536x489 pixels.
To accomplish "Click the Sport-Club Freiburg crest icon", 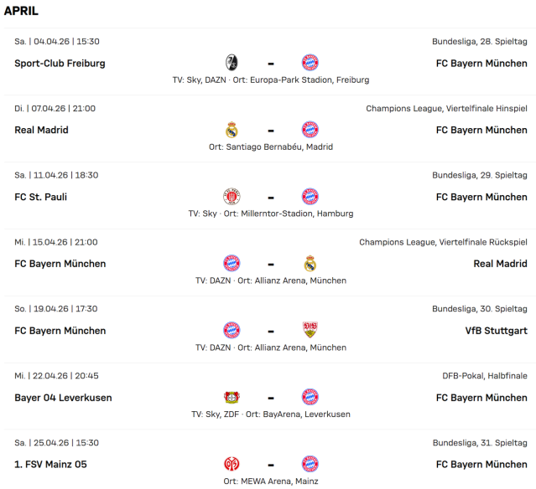I will [x=232, y=63].
